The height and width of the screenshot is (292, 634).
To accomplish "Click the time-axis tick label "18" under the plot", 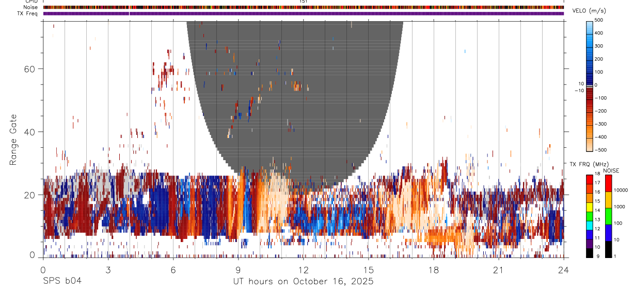I will (x=434, y=270).
